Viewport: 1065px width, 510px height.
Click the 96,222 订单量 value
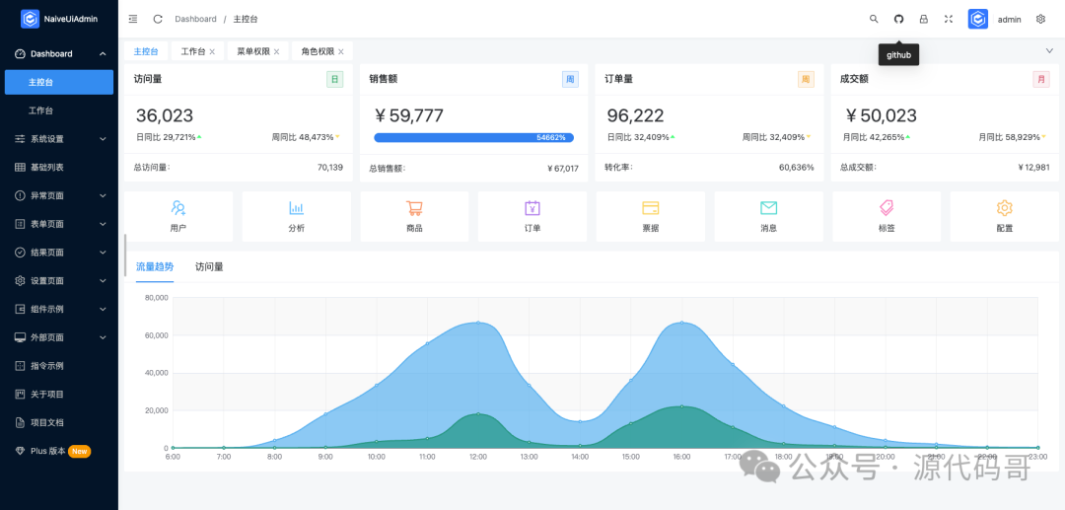(x=635, y=115)
